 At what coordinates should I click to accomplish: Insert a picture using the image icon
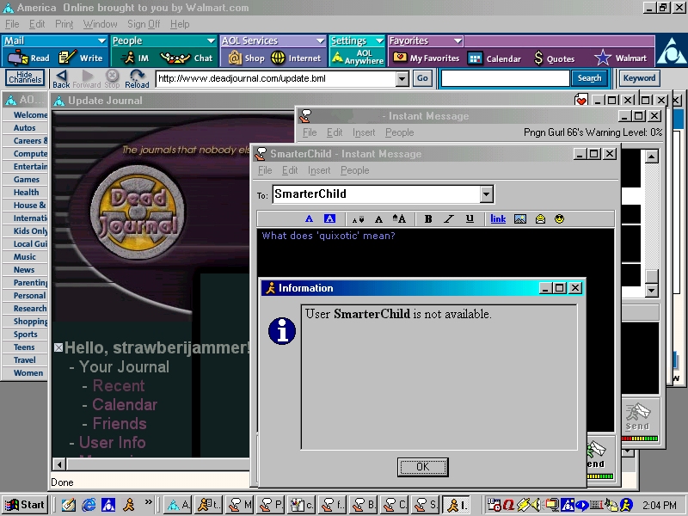(x=520, y=219)
